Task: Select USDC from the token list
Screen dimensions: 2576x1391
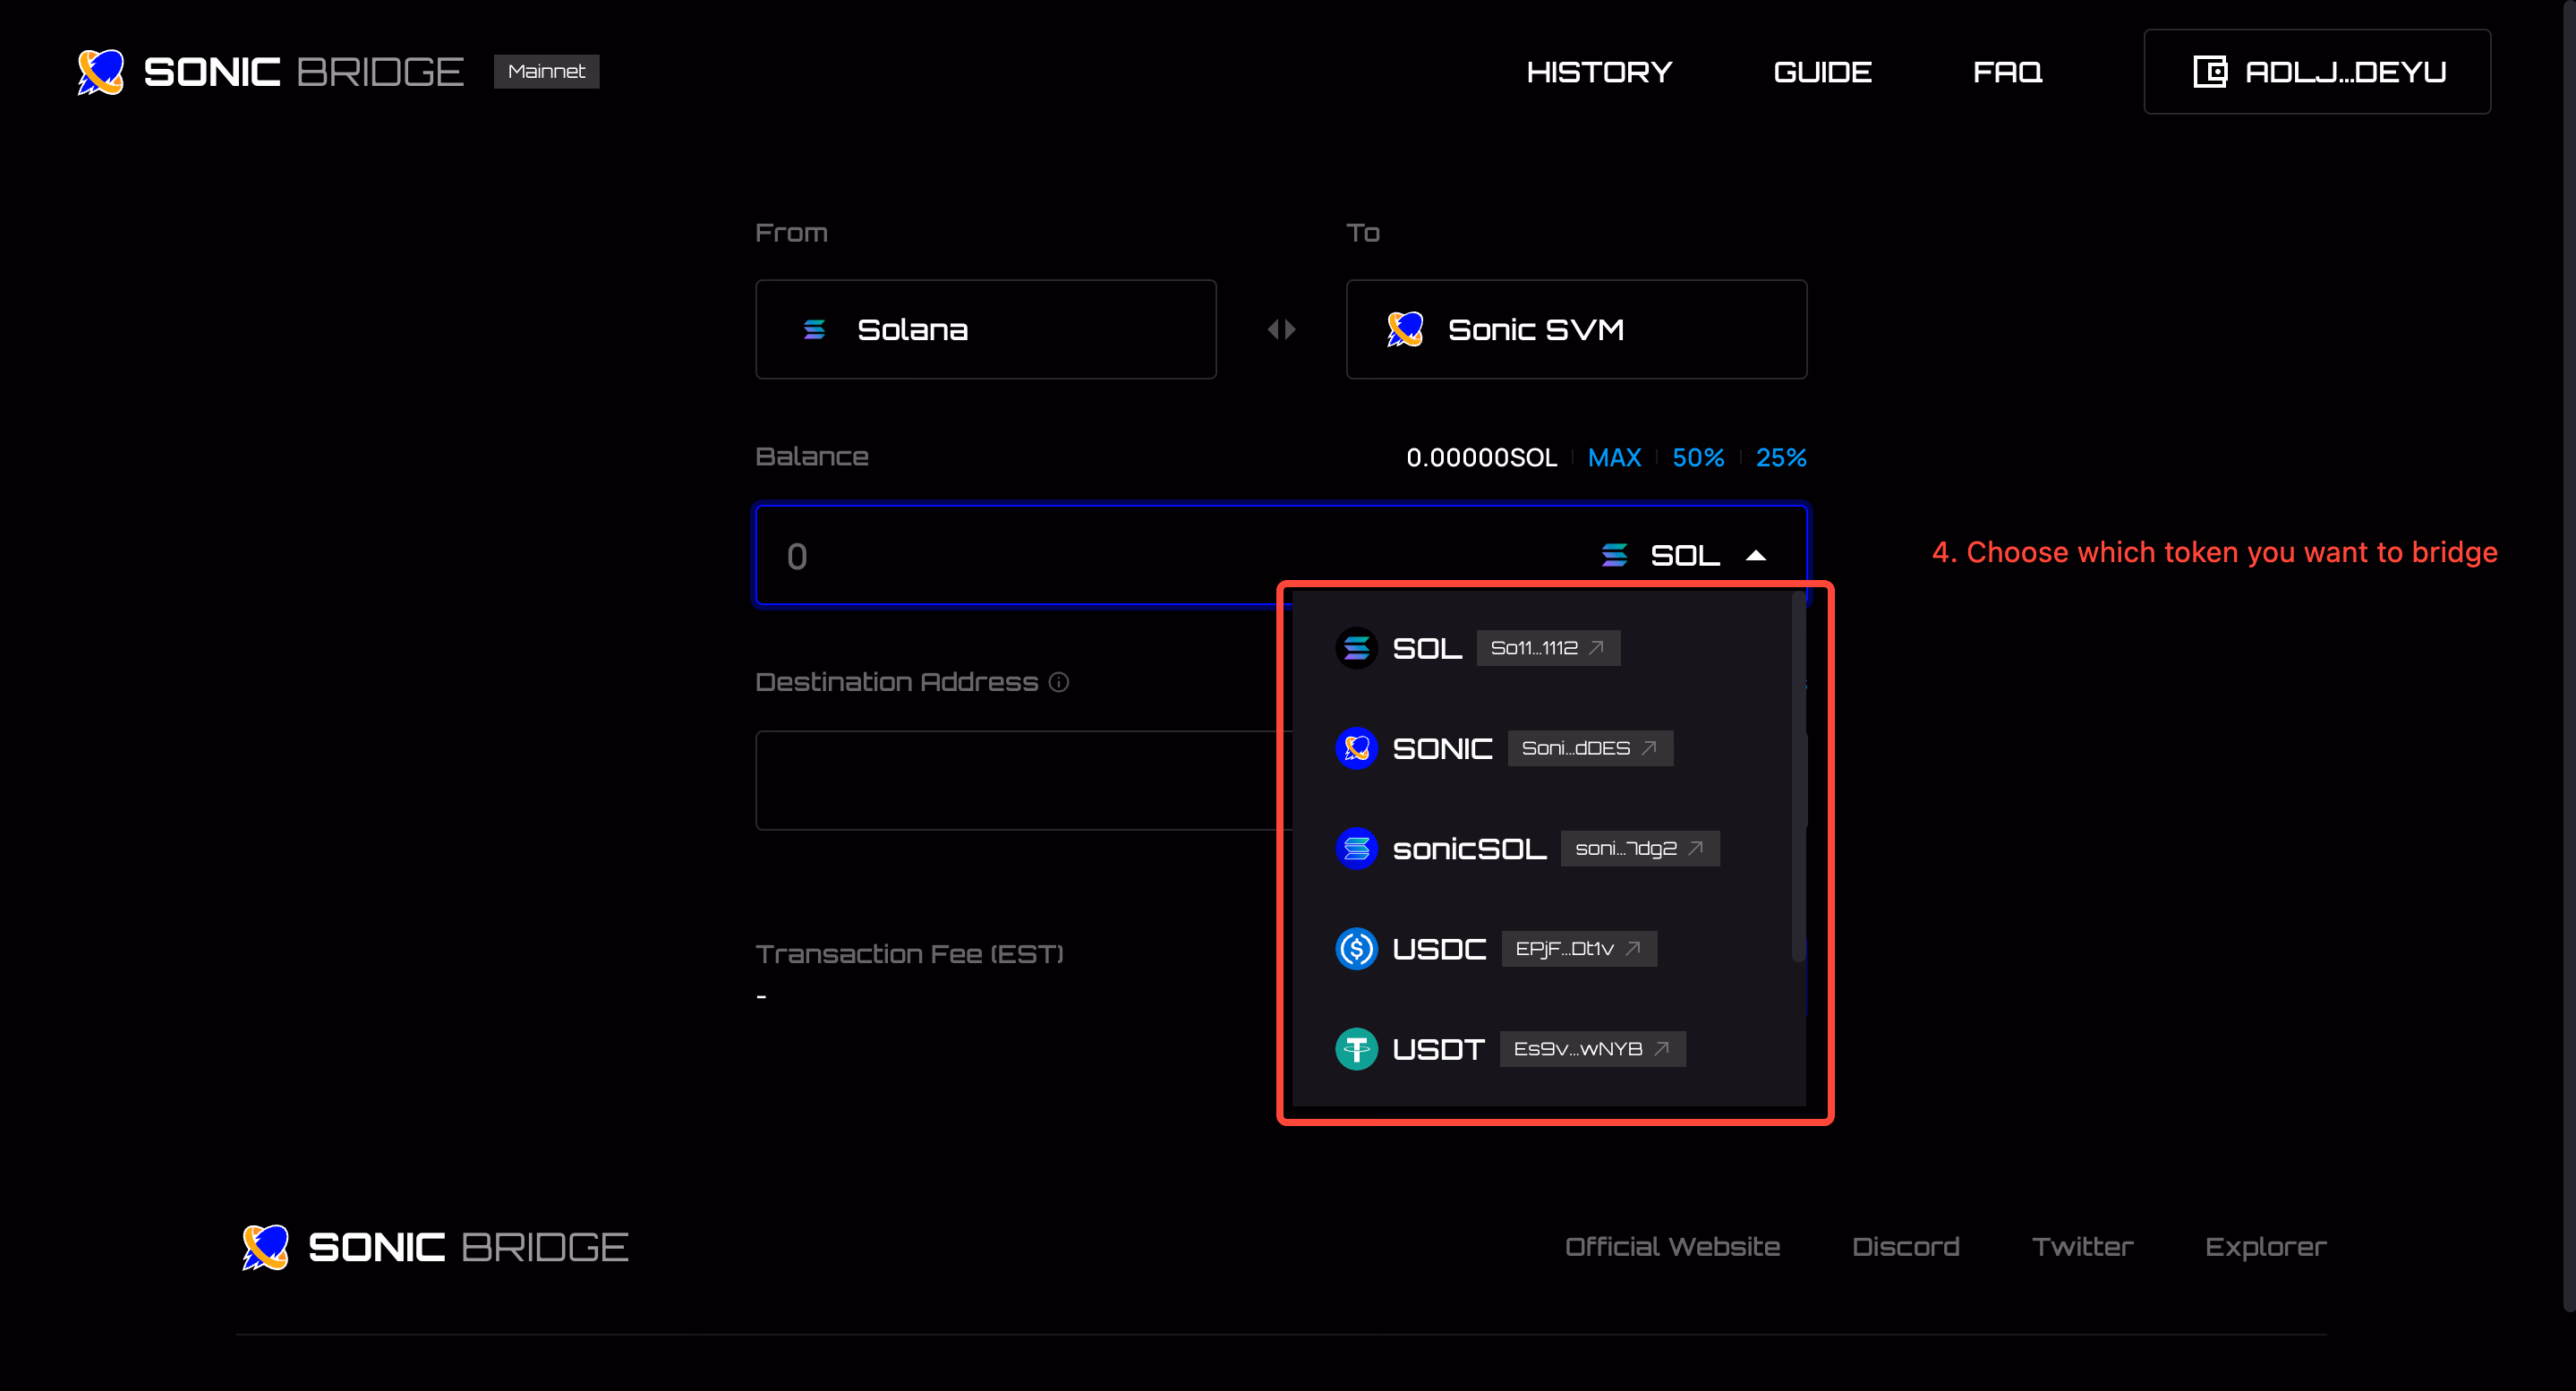Action: pyautogui.click(x=1542, y=949)
